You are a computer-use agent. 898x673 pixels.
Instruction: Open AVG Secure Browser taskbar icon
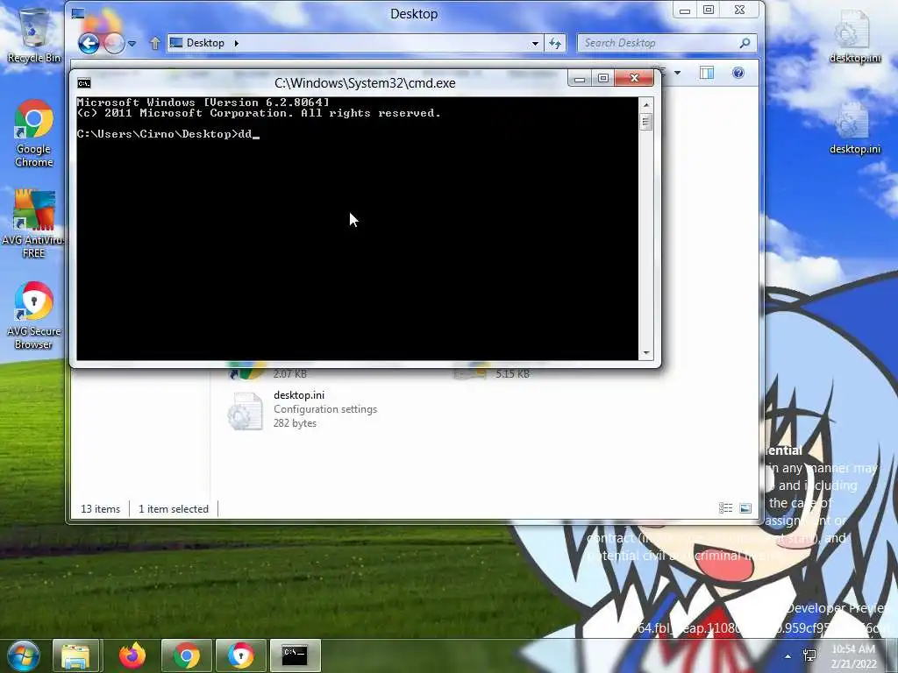[x=241, y=655]
